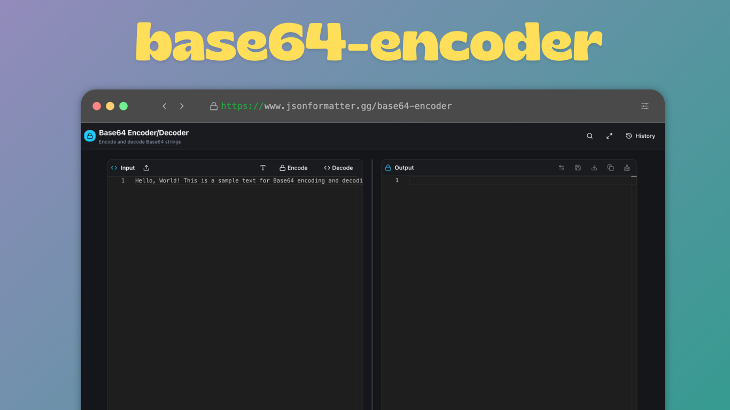The width and height of the screenshot is (730, 410).
Task: Click the swap input/output arrows icon
Action: pyautogui.click(x=561, y=168)
